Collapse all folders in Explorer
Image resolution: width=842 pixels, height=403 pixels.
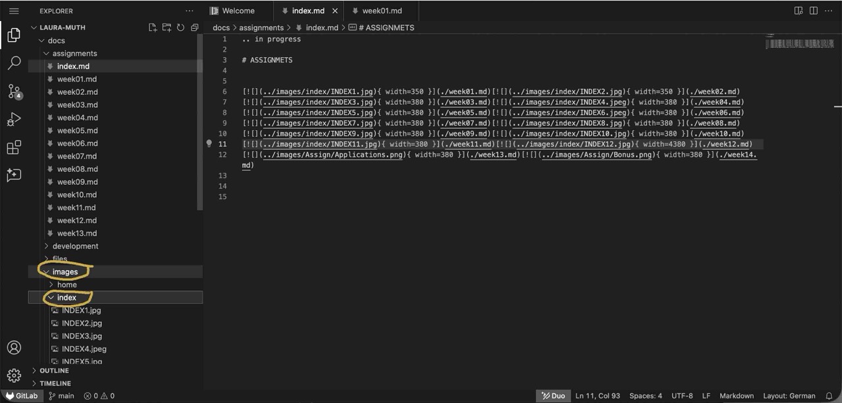pyautogui.click(x=194, y=28)
